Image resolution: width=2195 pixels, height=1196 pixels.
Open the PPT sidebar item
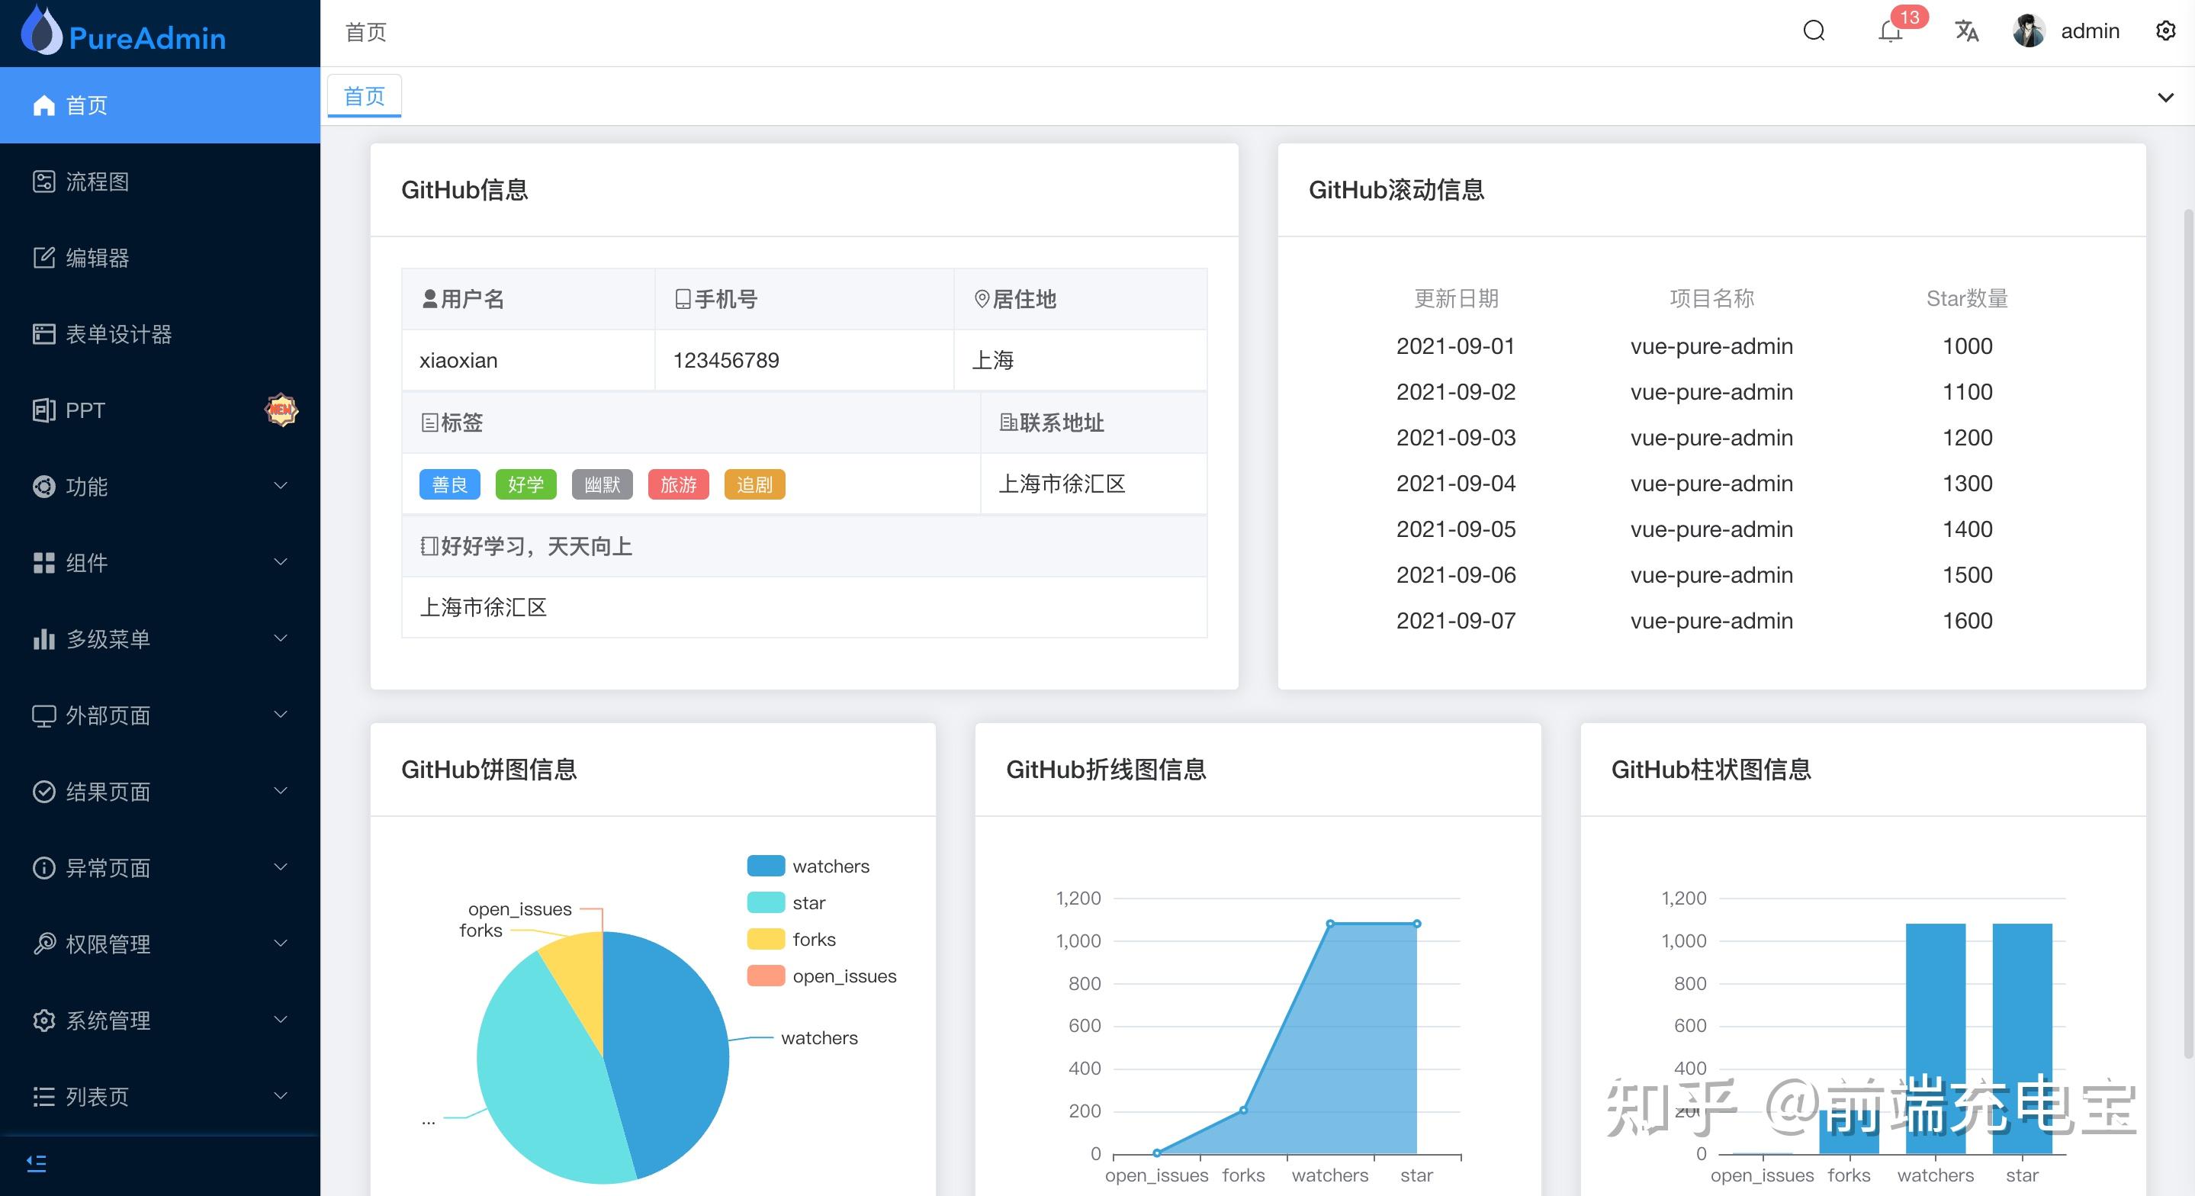pos(85,410)
